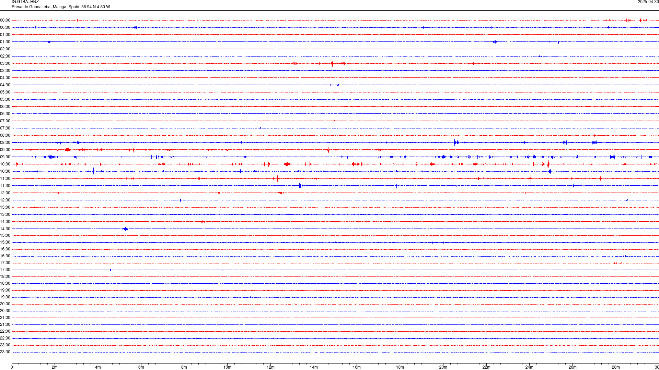This screenshot has width=659, height=370.
Task: Select the 04:00 trace time label
Action: pos(5,78)
